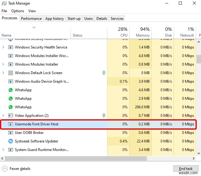Switch to the Services tab
Image resolution: width=201 pixels, height=176 pixels.
[x=117, y=19]
